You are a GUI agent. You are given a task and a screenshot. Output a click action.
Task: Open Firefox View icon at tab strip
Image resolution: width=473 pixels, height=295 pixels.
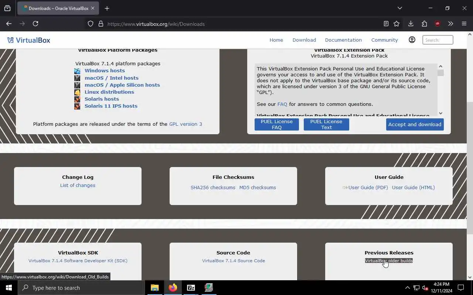tap(7, 8)
